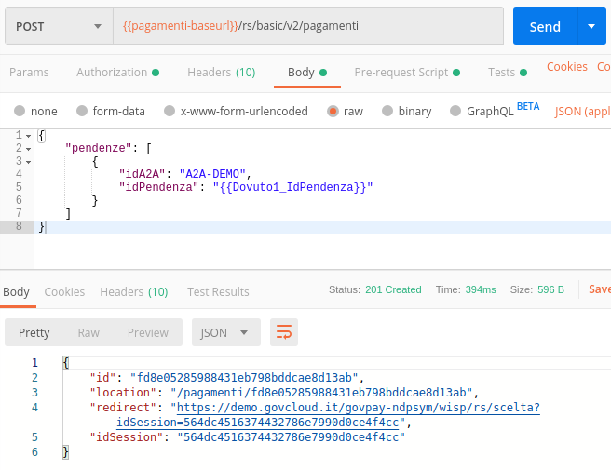Click the {{pagamenti-baseurl}} variable in the URL
The width and height of the screenshot is (611, 470).
click(181, 26)
